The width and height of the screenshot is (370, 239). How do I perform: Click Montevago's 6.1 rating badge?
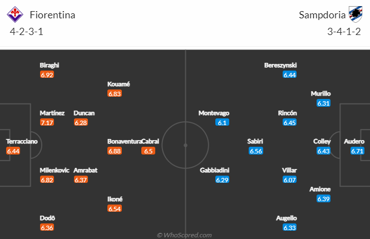[222, 122]
